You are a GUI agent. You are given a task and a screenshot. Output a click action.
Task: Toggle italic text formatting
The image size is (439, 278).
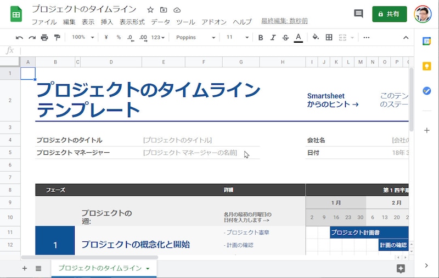coord(273,37)
